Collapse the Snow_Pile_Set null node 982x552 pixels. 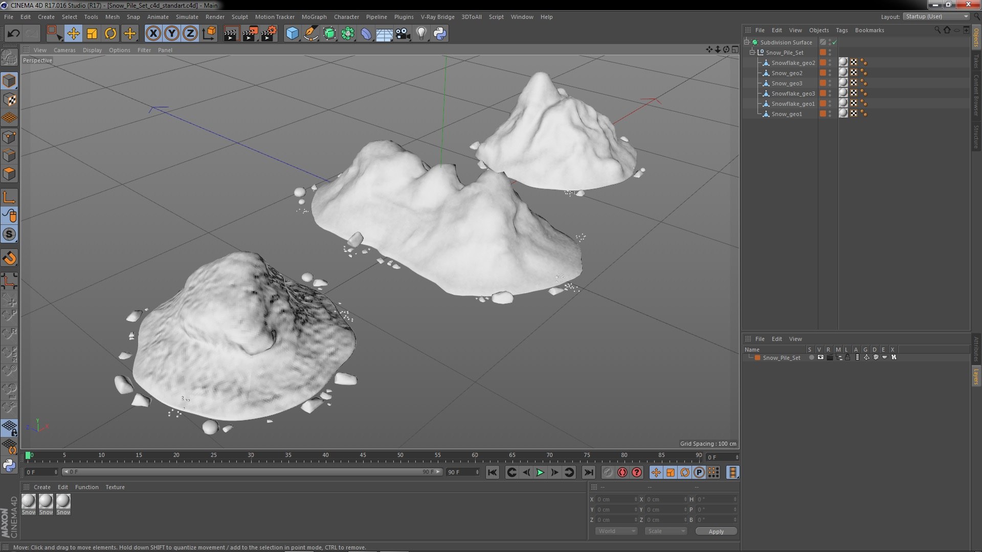752,52
